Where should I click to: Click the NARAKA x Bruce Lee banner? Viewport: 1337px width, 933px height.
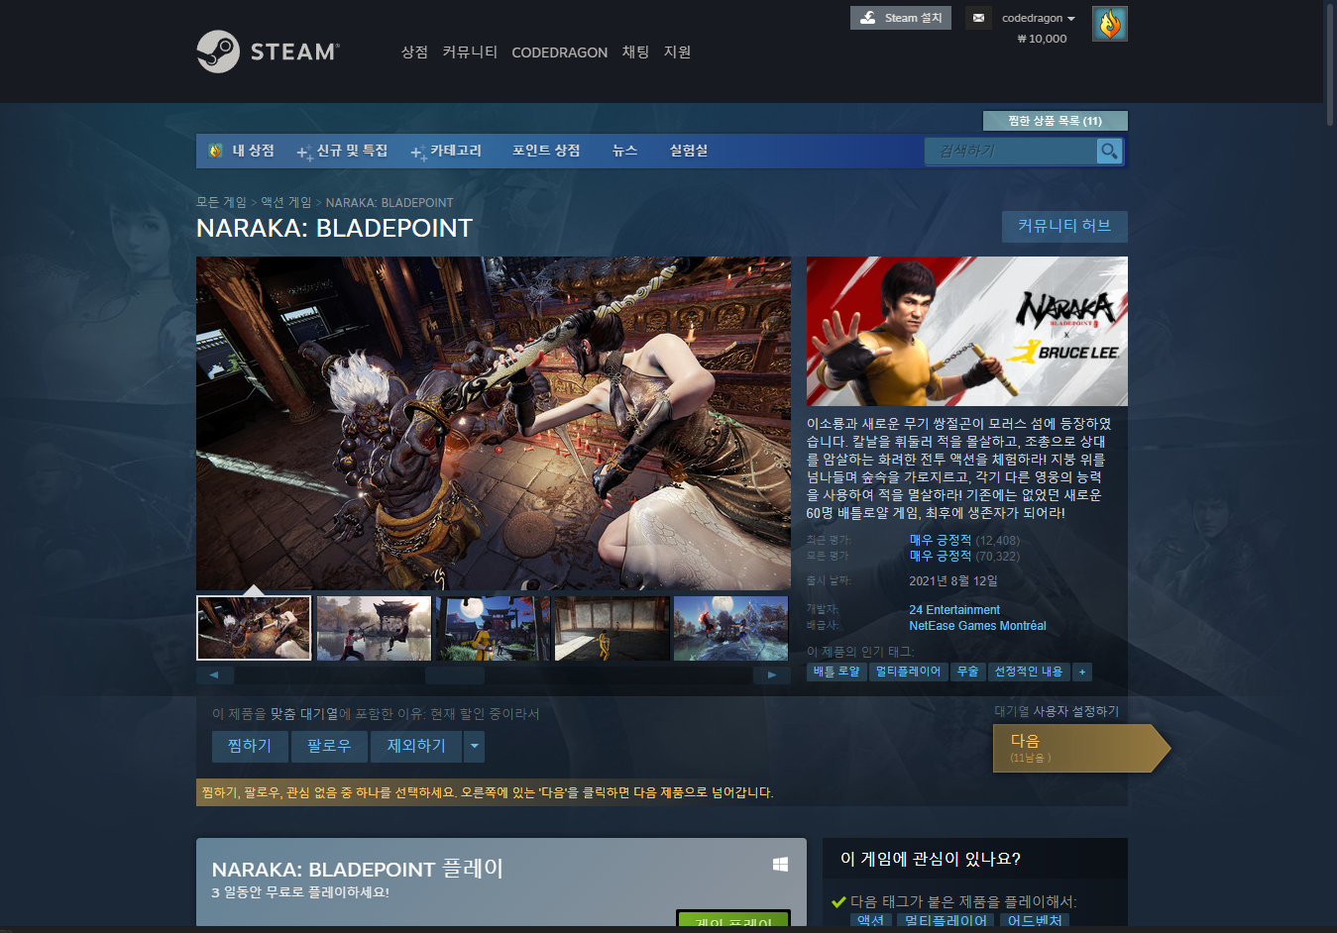967,332
